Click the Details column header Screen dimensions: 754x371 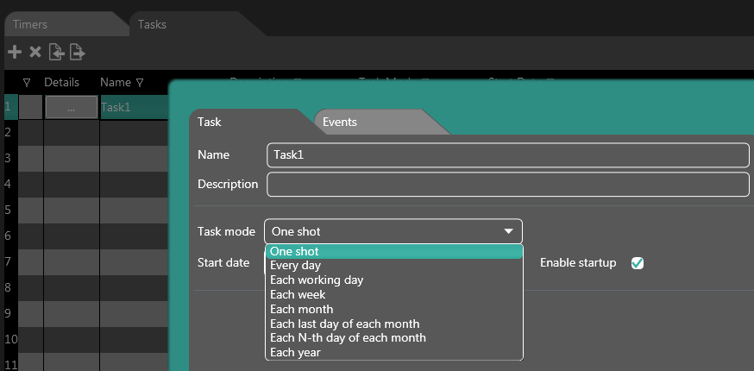pyautogui.click(x=61, y=82)
